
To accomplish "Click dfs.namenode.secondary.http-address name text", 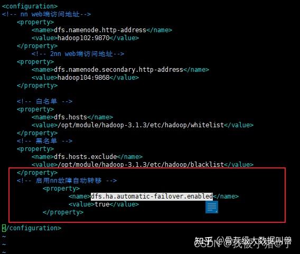I will click(x=119, y=70).
